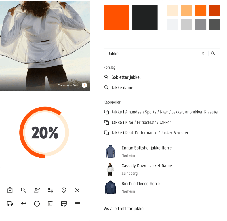227x221 pixels.
Task: Open category Peak Performance / Jakker & vester
Action: pyautogui.click(x=146, y=133)
